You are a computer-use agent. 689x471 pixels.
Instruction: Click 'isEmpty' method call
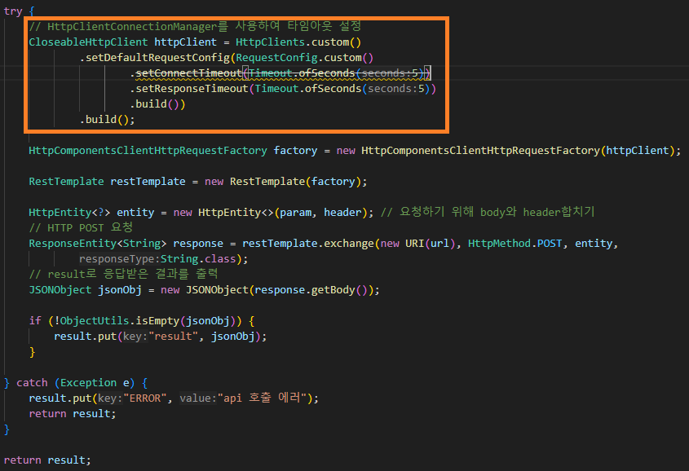pyautogui.click(x=157, y=321)
